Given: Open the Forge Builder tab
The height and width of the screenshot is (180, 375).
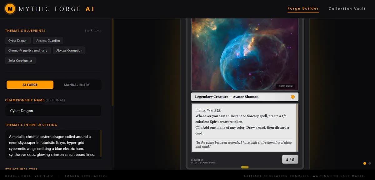Looking at the screenshot, I should [x=303, y=8].
